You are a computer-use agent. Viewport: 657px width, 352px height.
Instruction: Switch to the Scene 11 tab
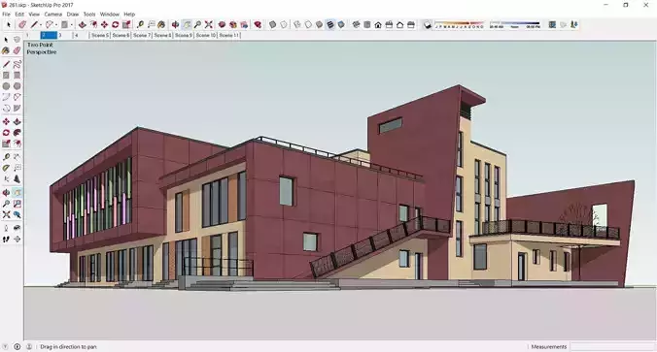click(x=229, y=36)
